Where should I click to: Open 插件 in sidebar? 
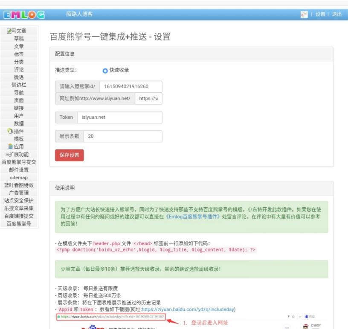(19, 131)
